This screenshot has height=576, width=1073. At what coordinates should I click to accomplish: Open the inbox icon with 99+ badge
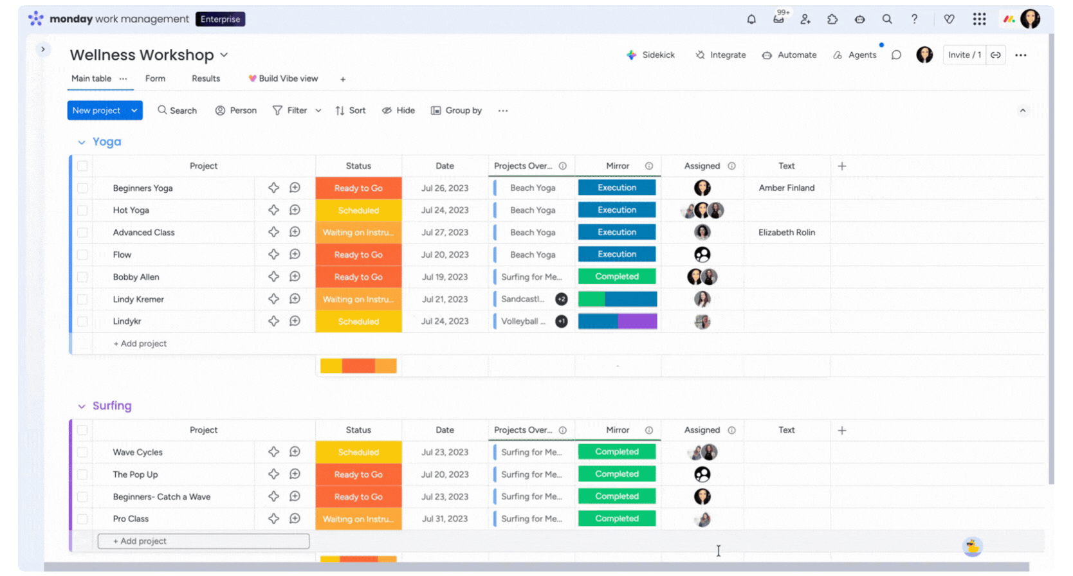(x=778, y=19)
